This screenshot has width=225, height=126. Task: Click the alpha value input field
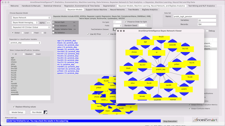49,23
